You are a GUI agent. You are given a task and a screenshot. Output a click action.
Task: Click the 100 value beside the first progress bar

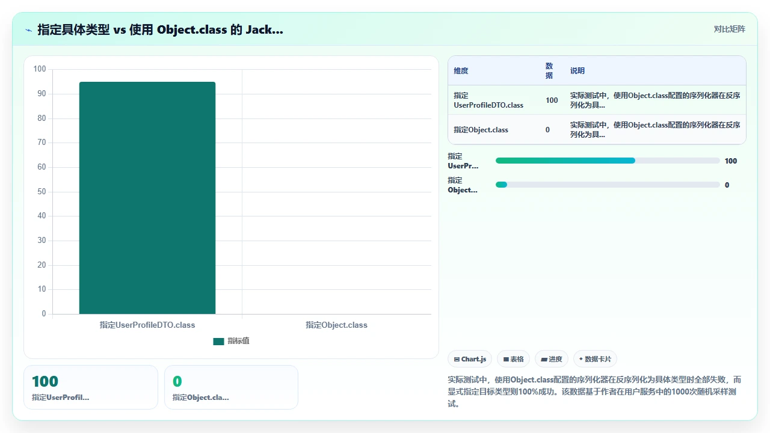pyautogui.click(x=731, y=161)
